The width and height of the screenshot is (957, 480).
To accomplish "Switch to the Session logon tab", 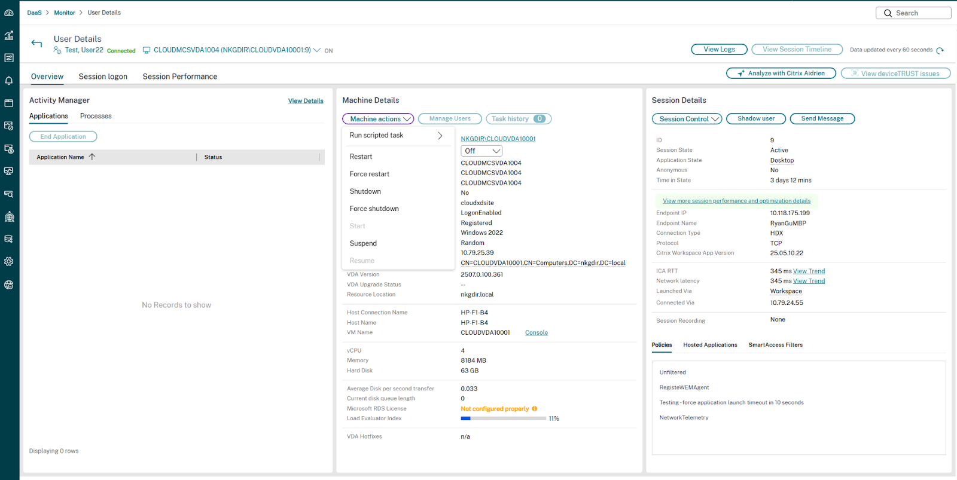I will point(103,77).
